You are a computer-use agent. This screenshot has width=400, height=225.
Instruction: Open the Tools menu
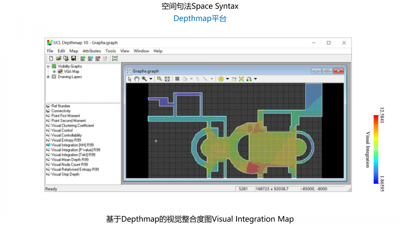110,51
